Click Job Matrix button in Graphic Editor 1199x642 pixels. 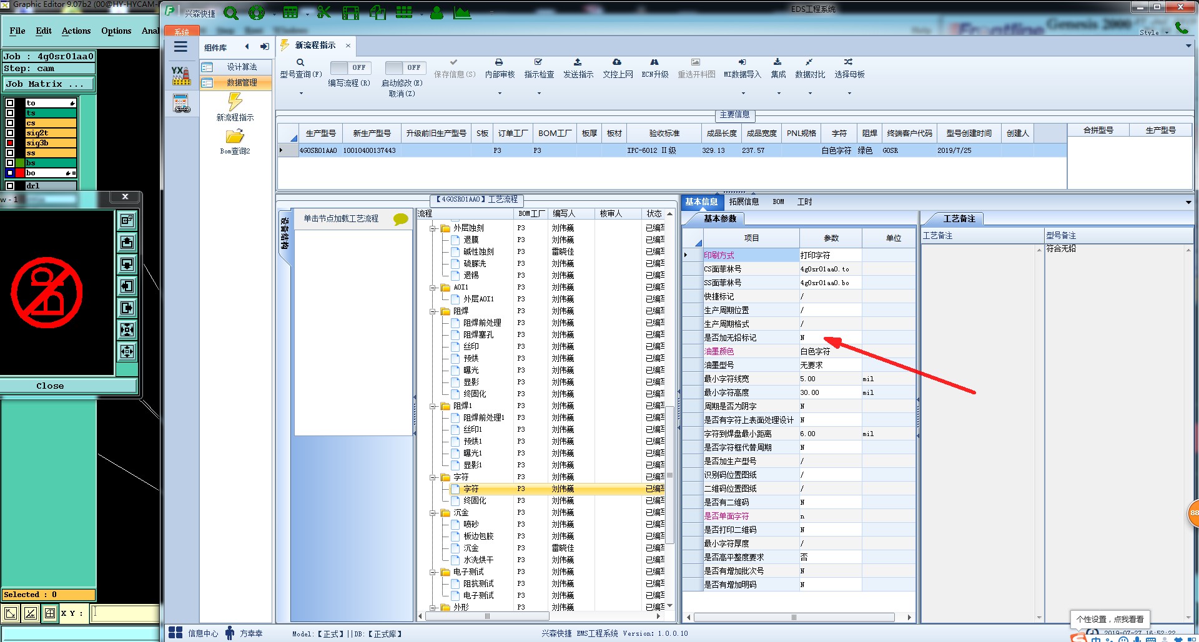click(x=49, y=84)
